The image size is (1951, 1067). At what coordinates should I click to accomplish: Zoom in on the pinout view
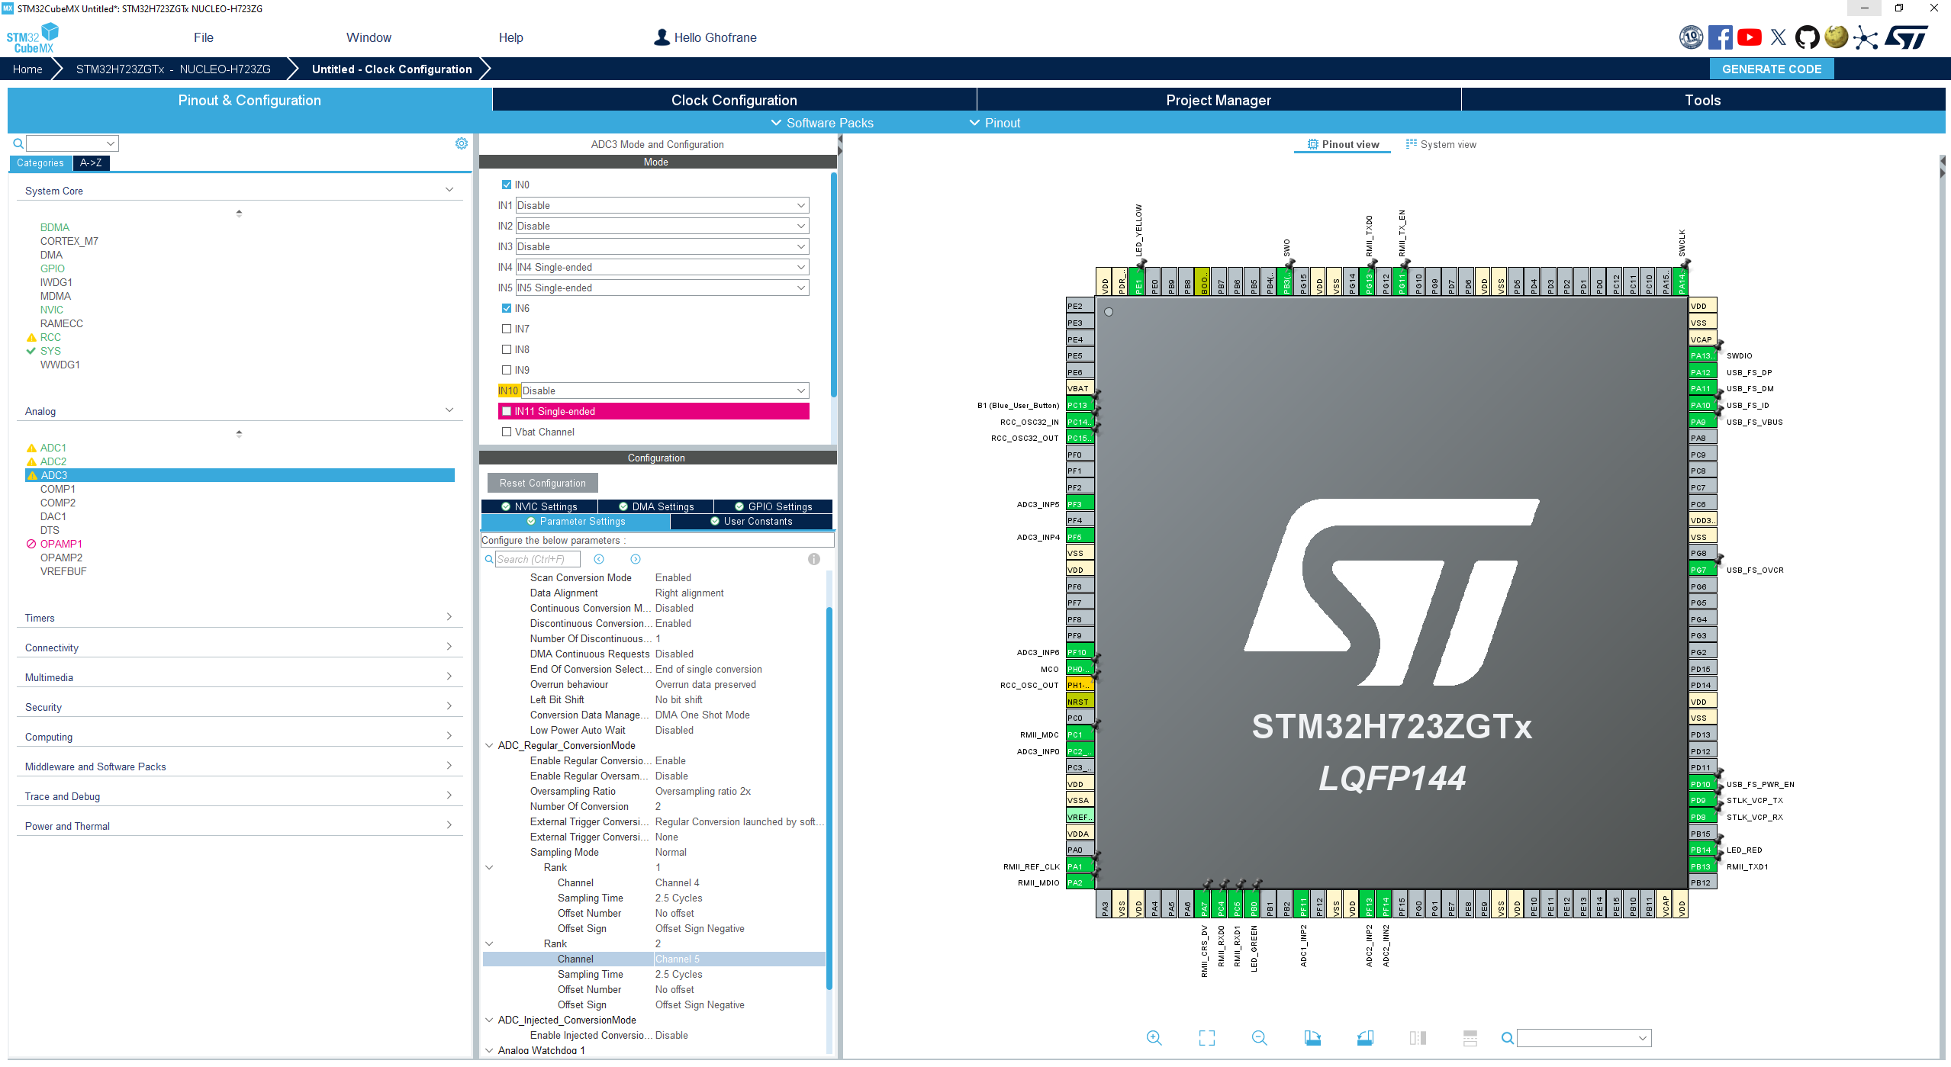pos(1154,1037)
